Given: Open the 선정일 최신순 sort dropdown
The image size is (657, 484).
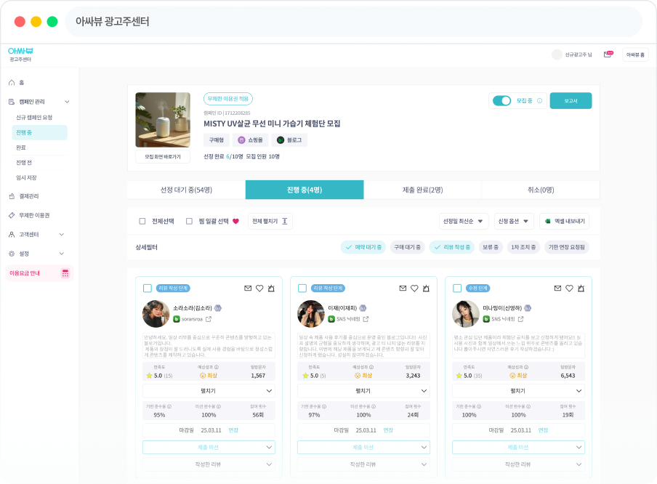Looking at the screenshot, I should [463, 221].
